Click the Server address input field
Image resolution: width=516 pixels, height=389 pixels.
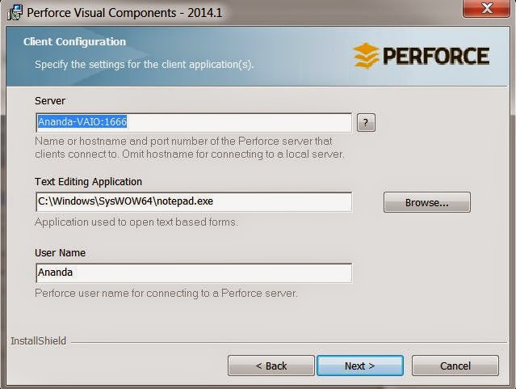coord(194,123)
